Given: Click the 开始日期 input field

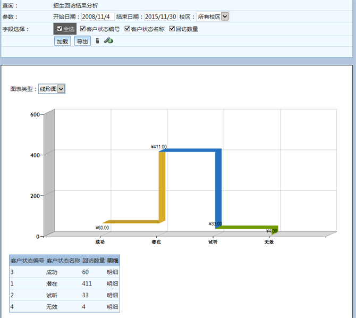Looking at the screenshot, I should 98,16.
